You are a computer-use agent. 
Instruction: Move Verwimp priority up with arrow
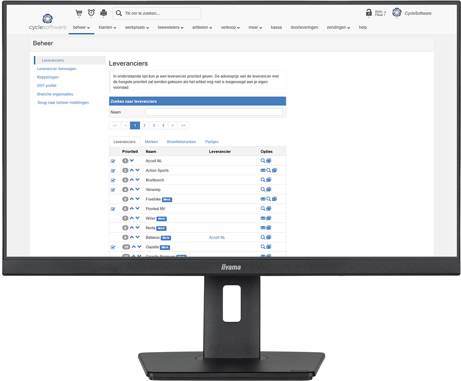(x=132, y=189)
